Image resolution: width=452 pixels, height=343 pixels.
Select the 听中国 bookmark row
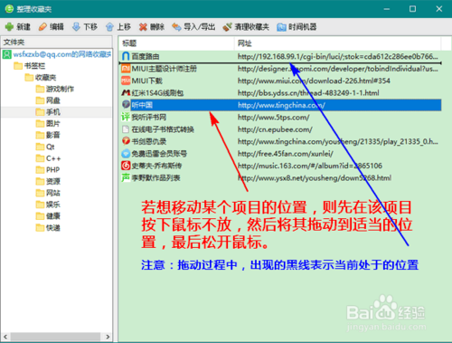(281, 105)
